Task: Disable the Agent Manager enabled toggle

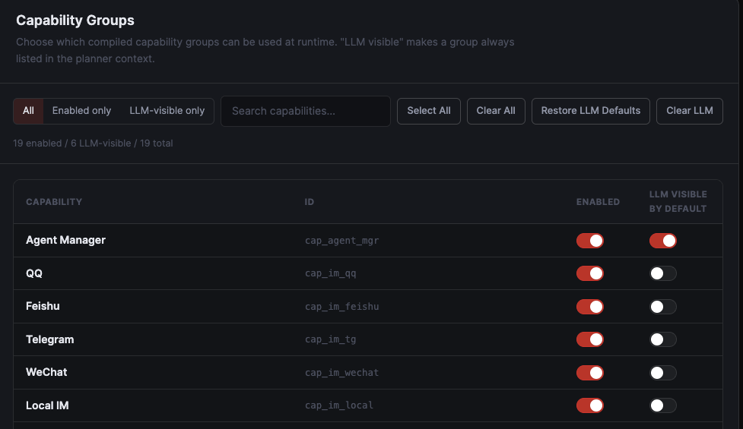Action: (x=590, y=241)
